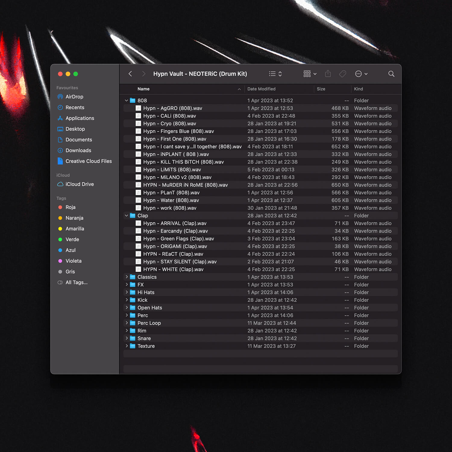This screenshot has height=452, width=452.
Task: Sort by Date Modified column
Action: [x=261, y=89]
